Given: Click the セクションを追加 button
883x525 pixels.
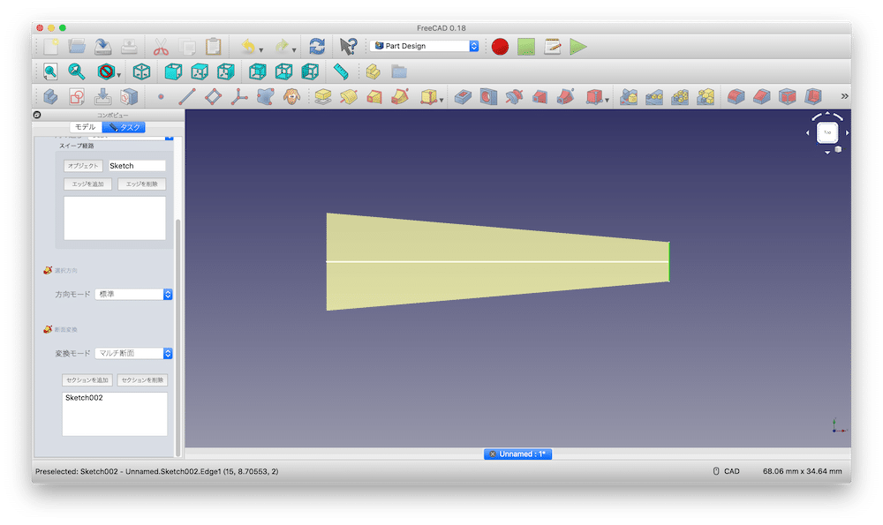Looking at the screenshot, I should [x=87, y=379].
